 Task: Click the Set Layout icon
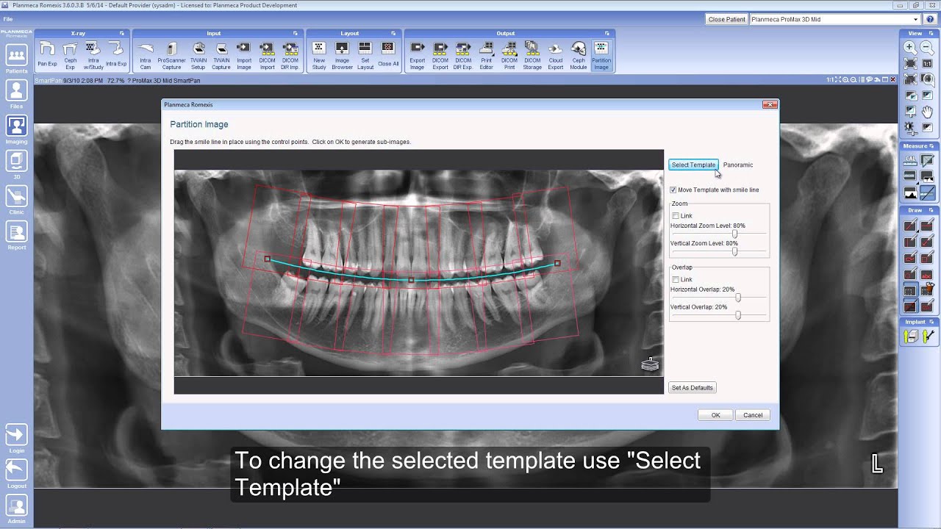[365, 55]
